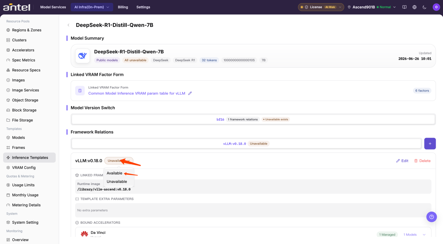The width and height of the screenshot is (443, 244).
Task: Click the Object Storage cube icon
Action: coord(8,100)
